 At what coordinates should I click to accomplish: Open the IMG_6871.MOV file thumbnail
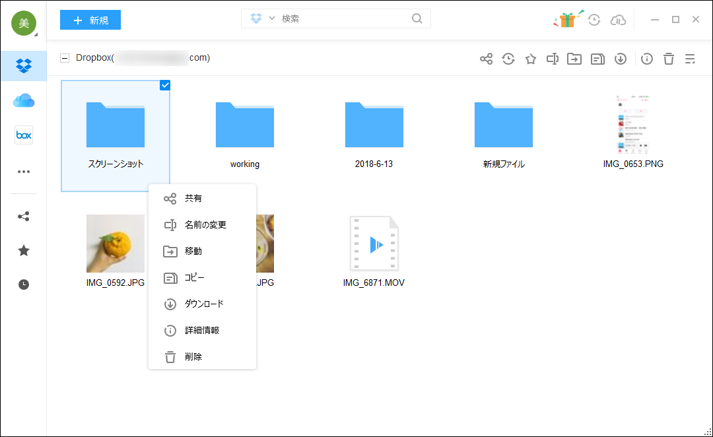click(x=374, y=244)
